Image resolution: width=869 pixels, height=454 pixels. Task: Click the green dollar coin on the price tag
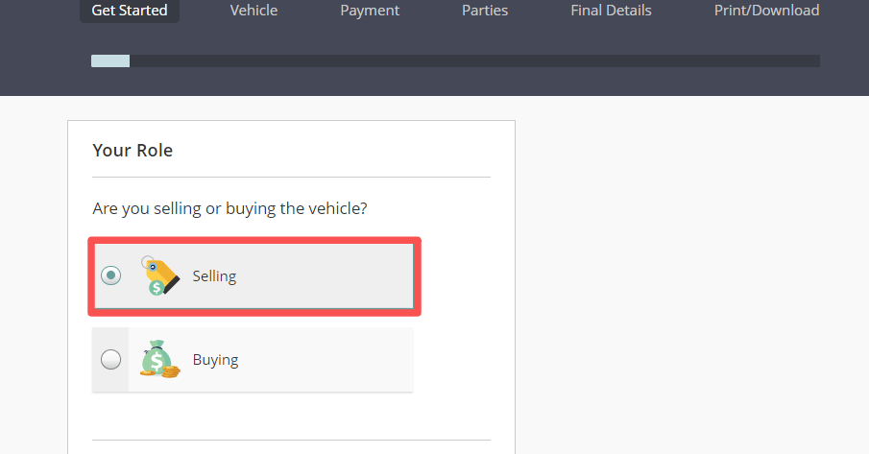(x=156, y=288)
